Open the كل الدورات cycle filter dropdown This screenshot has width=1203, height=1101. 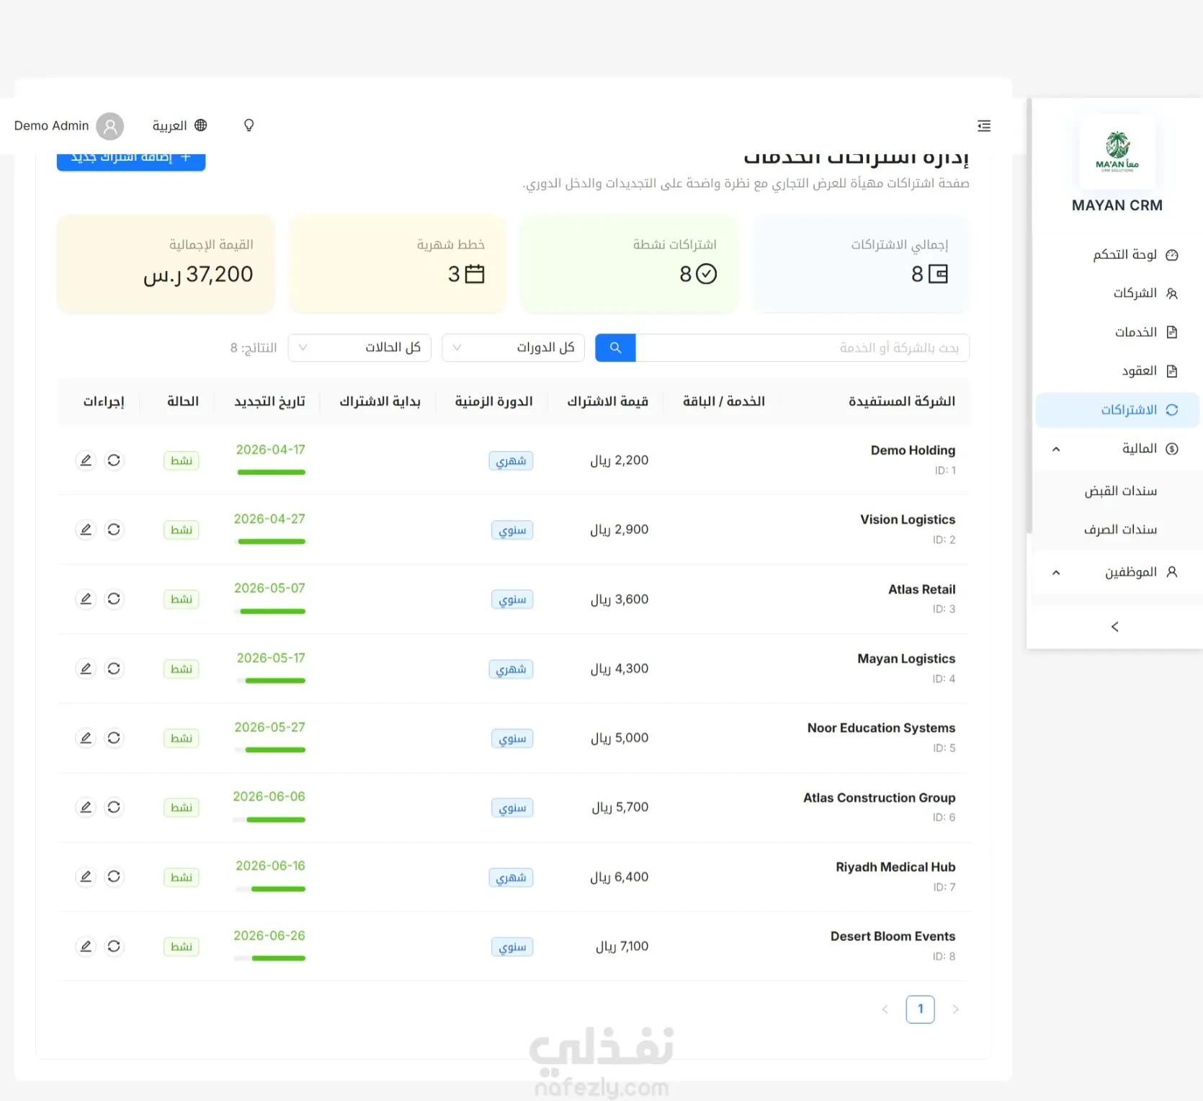(x=513, y=347)
